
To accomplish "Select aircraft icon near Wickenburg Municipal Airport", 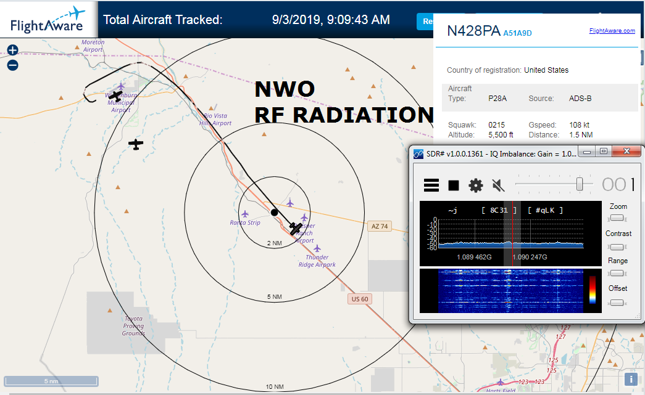I will tap(115, 96).
